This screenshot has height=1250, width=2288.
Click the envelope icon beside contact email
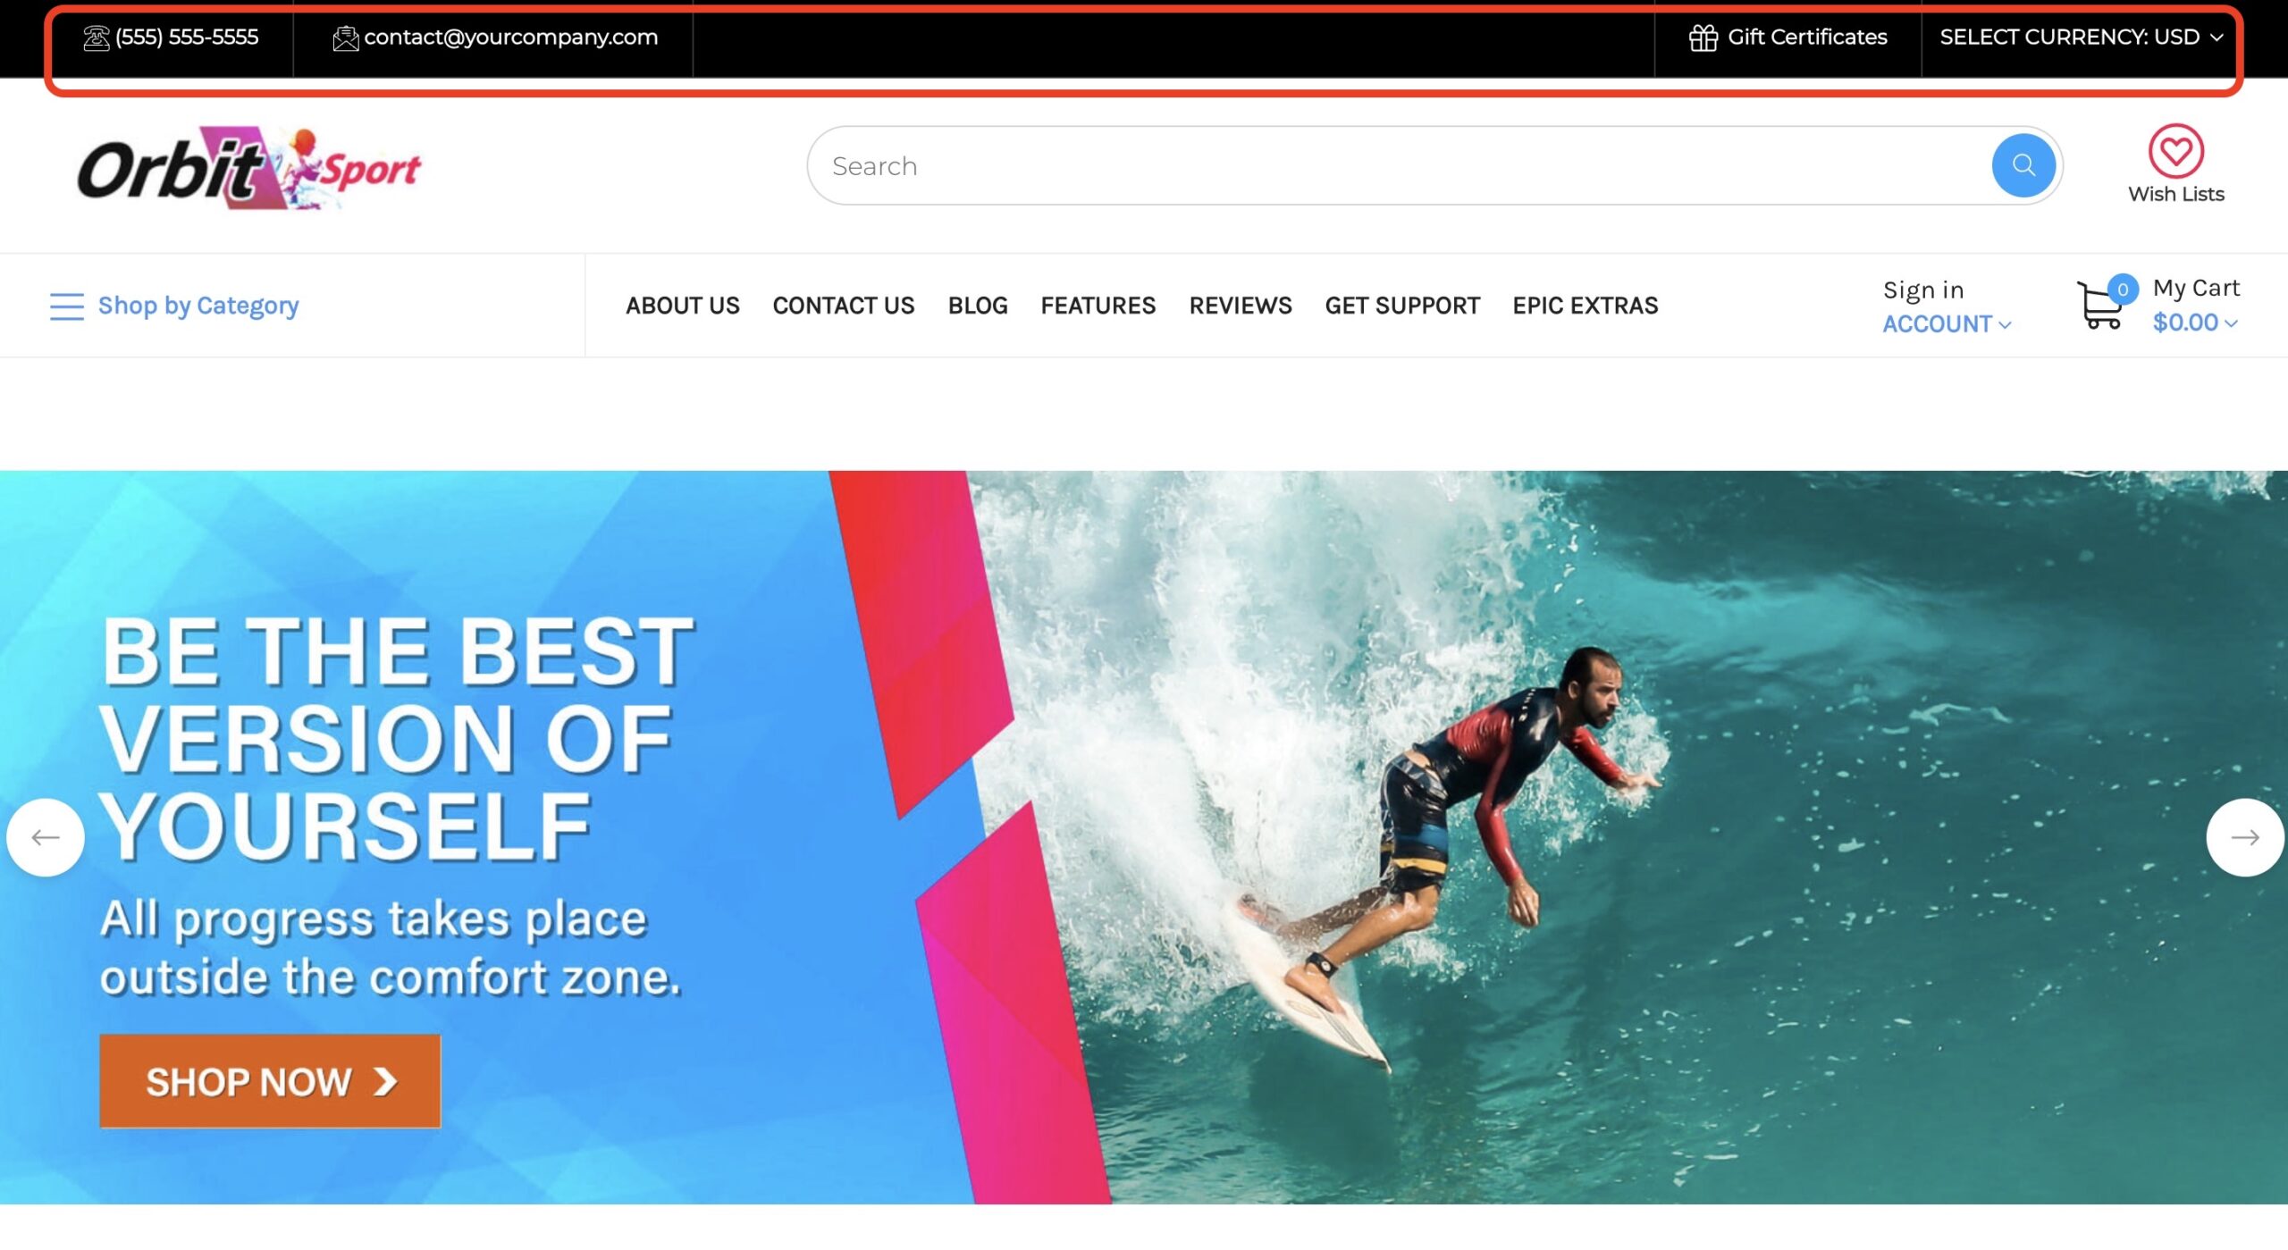point(345,38)
